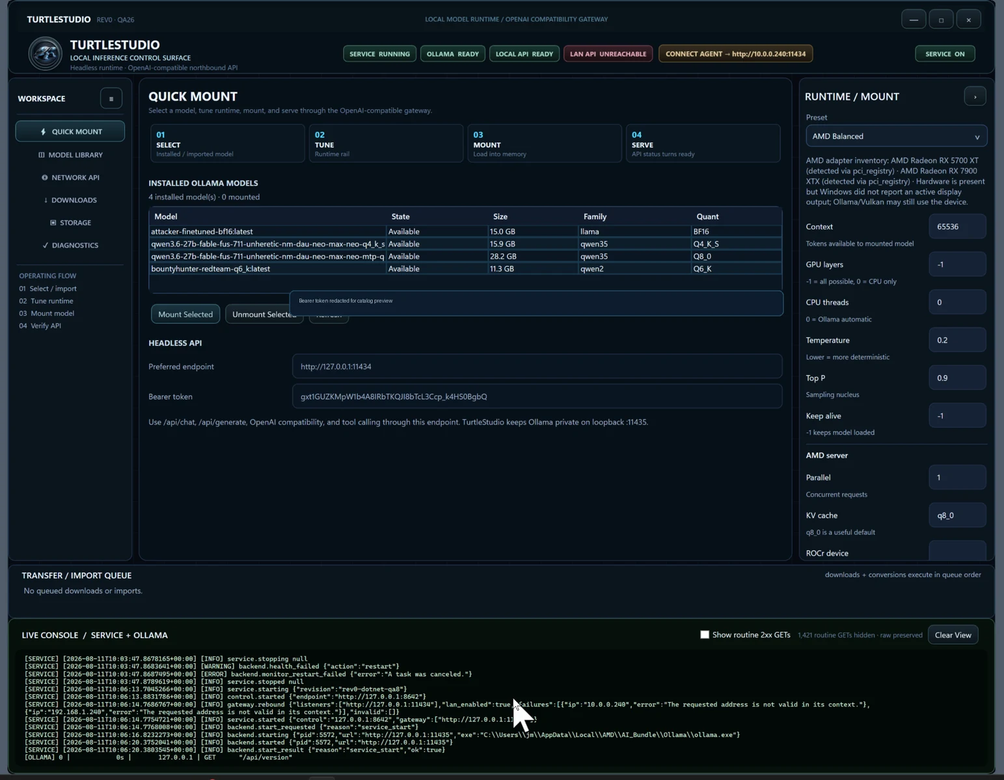Click the TurtleStudio turtle logo
Screen dimensions: 1004x780
45,53
